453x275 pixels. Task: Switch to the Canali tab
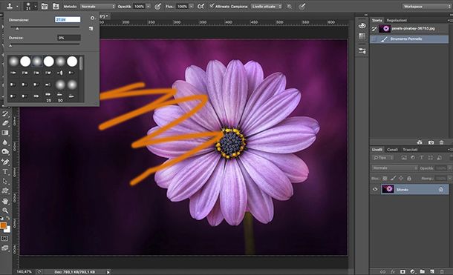point(392,150)
